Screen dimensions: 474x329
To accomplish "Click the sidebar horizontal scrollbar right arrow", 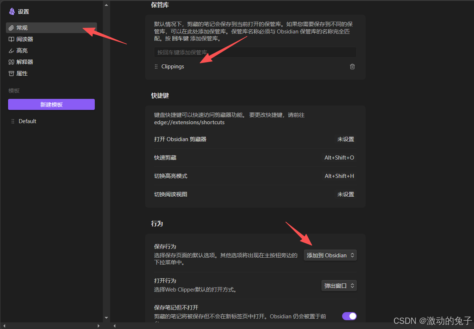I will pyautogui.click(x=98, y=326).
